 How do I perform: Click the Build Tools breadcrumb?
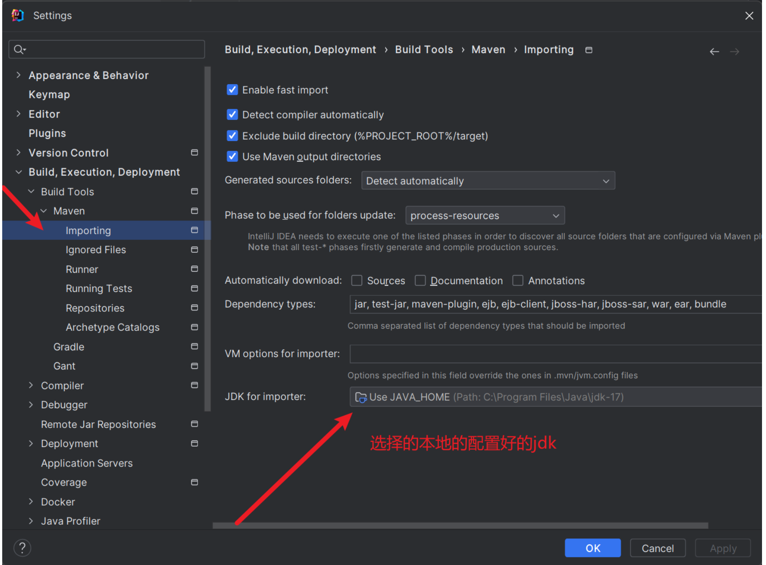coord(424,50)
